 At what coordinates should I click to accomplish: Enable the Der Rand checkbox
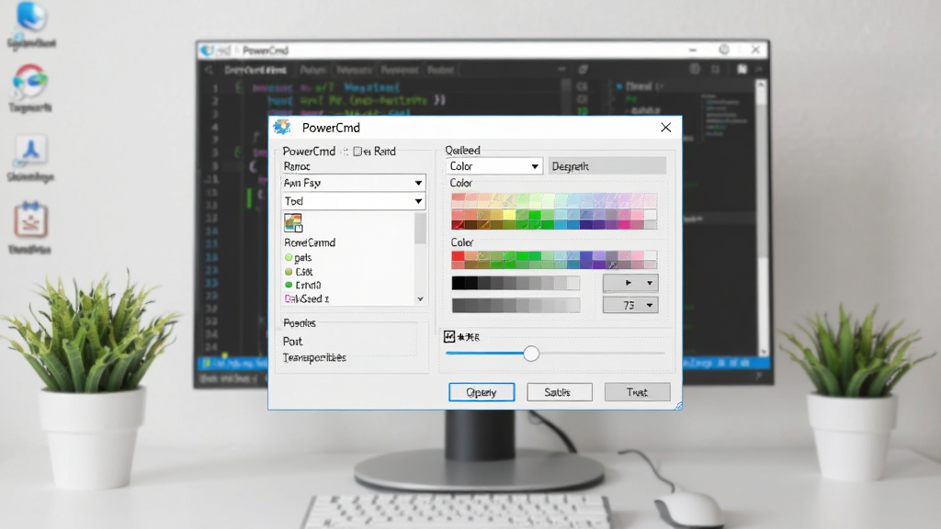[x=357, y=152]
